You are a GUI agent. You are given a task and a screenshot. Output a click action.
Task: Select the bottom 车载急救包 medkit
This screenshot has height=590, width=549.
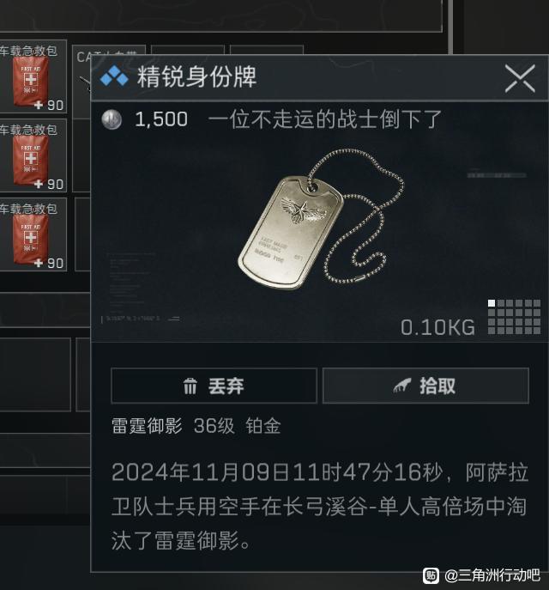[33, 234]
